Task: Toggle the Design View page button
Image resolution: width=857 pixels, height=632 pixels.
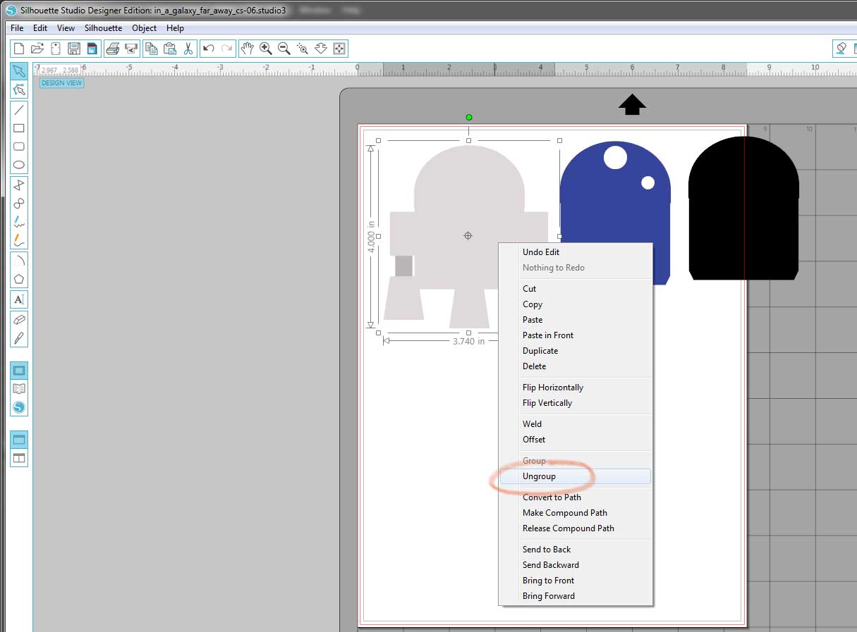Action: click(x=19, y=371)
